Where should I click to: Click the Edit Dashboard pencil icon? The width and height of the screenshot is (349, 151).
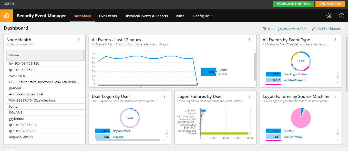coord(314,29)
